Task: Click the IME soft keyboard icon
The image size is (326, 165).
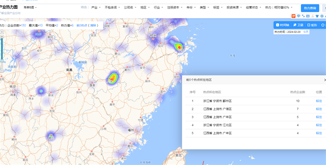Action: [x=308, y=16]
